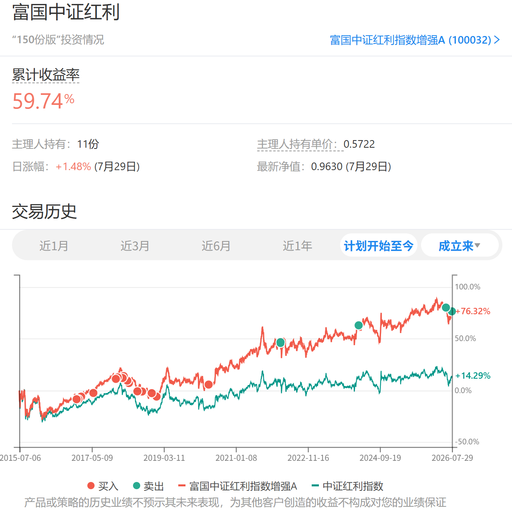Click the green sell marker above the 50.0% gridline
The image size is (512, 514).
coord(280,343)
